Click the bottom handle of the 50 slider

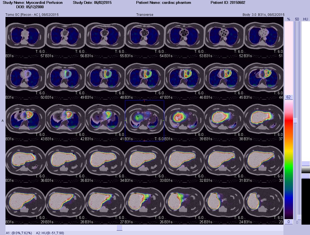pos(299,217)
